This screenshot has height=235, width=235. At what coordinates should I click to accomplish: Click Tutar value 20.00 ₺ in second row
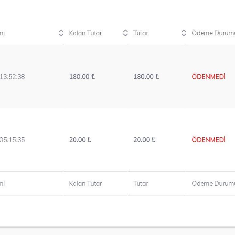point(144,140)
